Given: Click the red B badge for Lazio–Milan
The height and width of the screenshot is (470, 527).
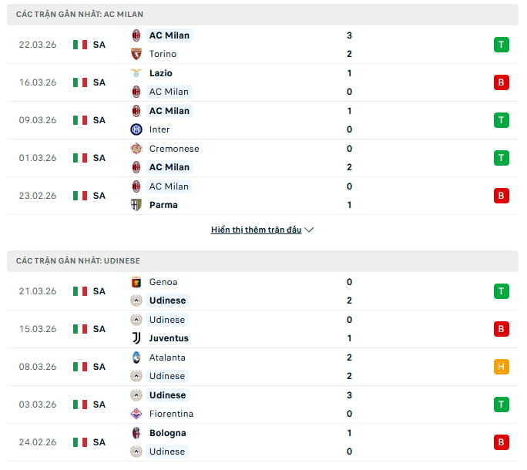Looking at the screenshot, I should coord(502,82).
